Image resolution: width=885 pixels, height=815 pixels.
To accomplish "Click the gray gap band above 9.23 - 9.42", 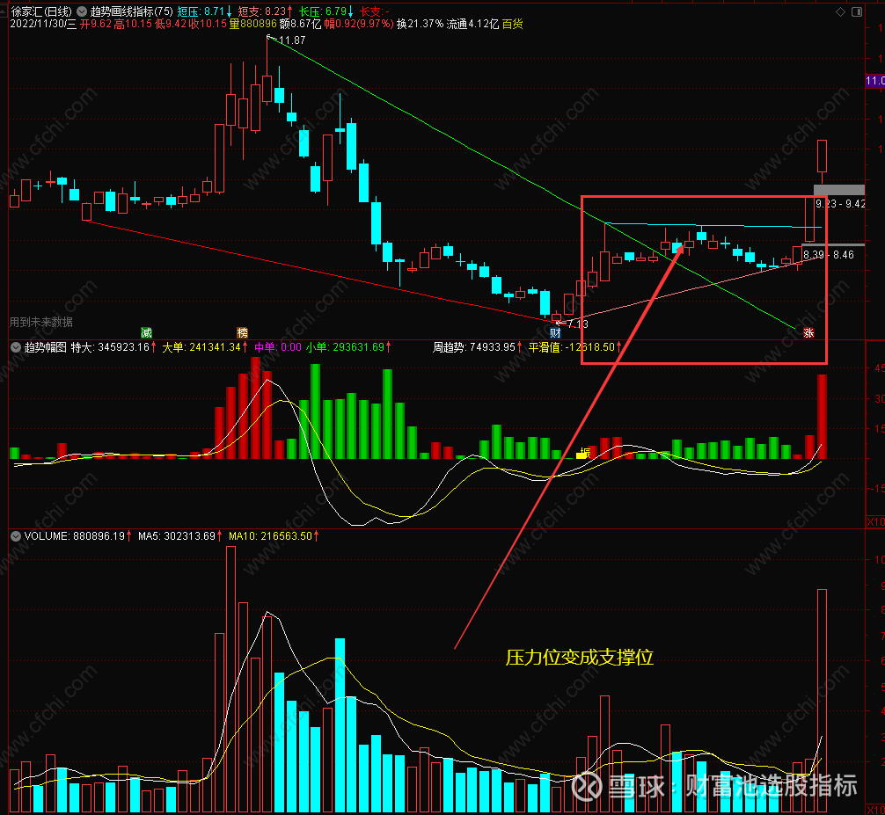I will (x=838, y=190).
